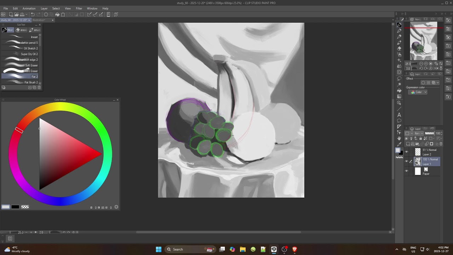Select the Text tool
The image size is (453, 255).
[399, 115]
